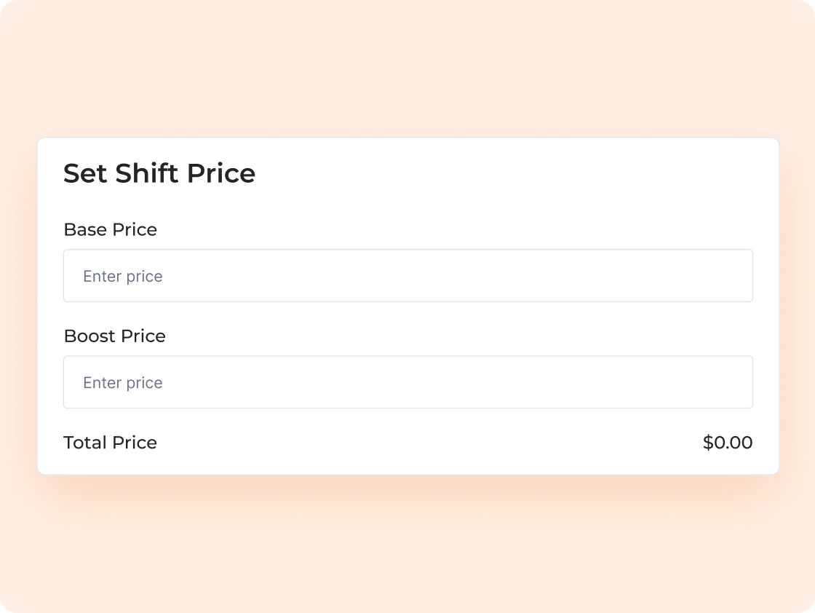The width and height of the screenshot is (815, 613).
Task: Click the middle of Boost Price text box
Action: click(x=407, y=382)
